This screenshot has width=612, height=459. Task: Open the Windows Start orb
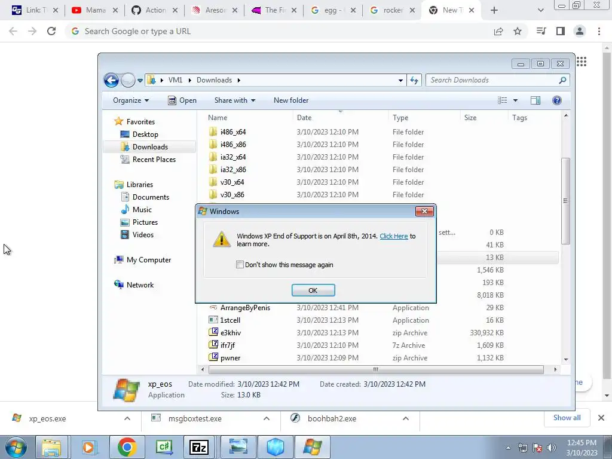tap(16, 447)
